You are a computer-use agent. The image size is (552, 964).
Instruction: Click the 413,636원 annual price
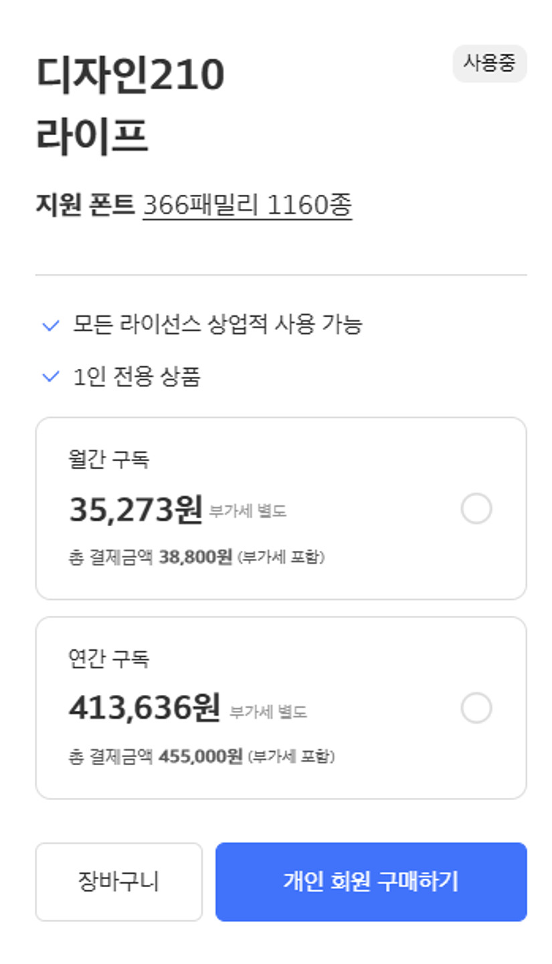[145, 709]
